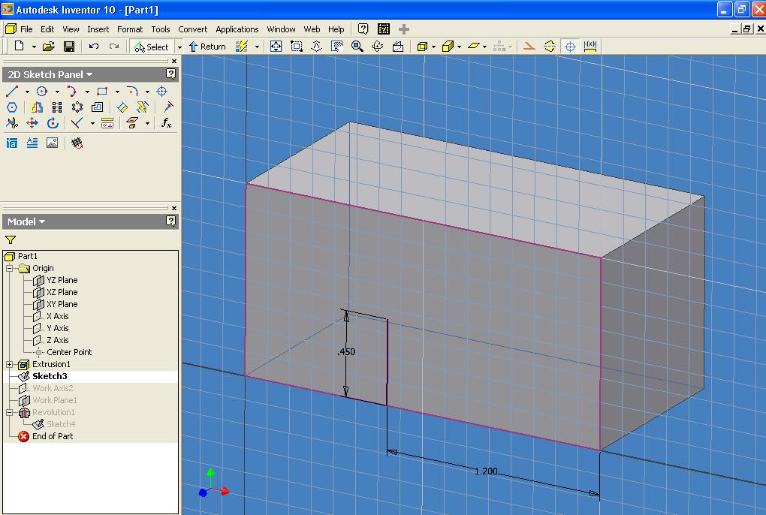766x515 pixels.
Task: Select the Offset tool
Action: (x=97, y=107)
